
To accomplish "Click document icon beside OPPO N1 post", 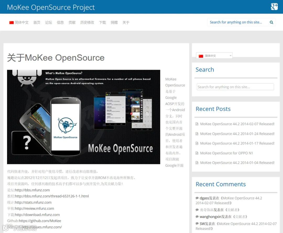I will (x=197, y=153).
